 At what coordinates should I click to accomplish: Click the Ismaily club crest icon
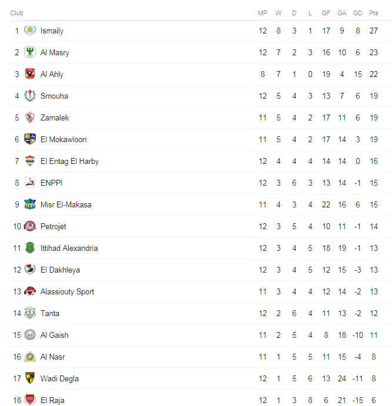pos(30,31)
